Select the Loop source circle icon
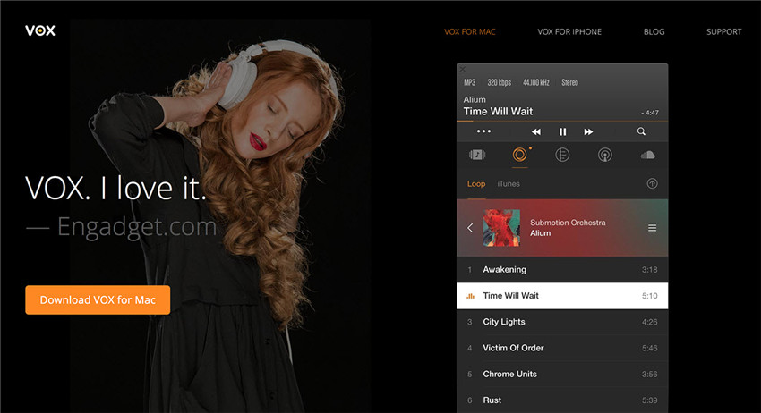 click(519, 155)
